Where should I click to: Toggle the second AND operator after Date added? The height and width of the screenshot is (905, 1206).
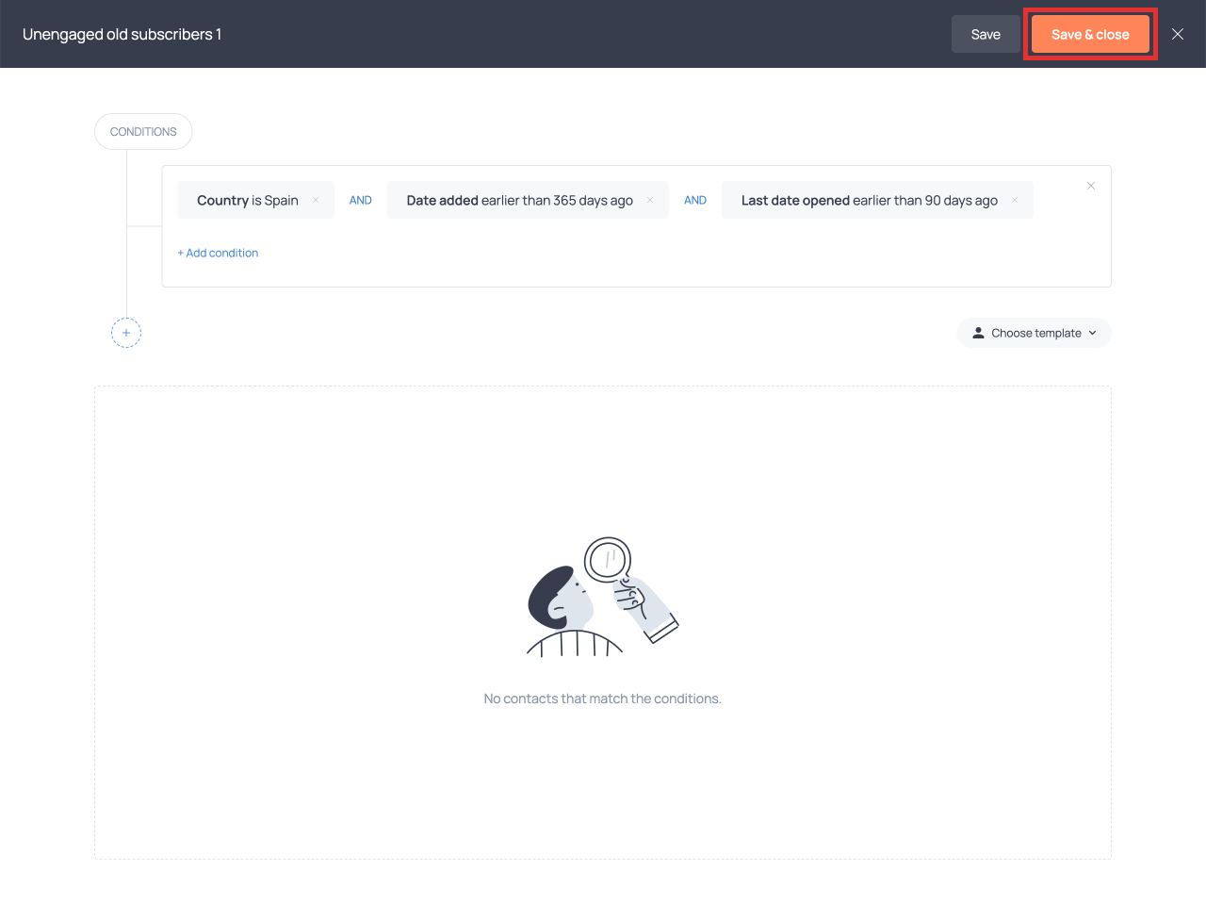pos(695,200)
